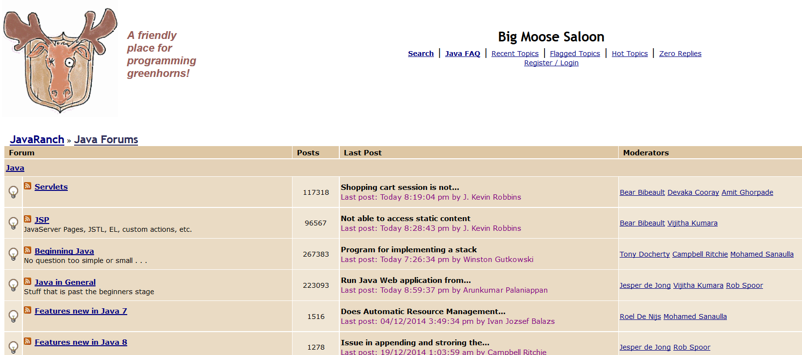Viewport: 802px width, 355px height.
Task: Click the Big Moose Saloon heading
Action: point(551,37)
